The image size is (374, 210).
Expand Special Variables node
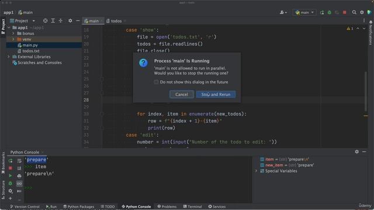tap(256, 171)
